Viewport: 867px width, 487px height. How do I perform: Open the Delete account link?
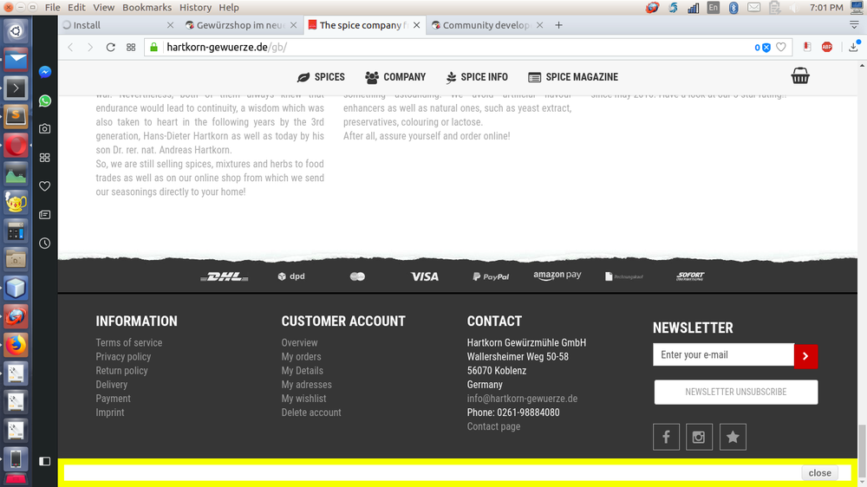[311, 412]
